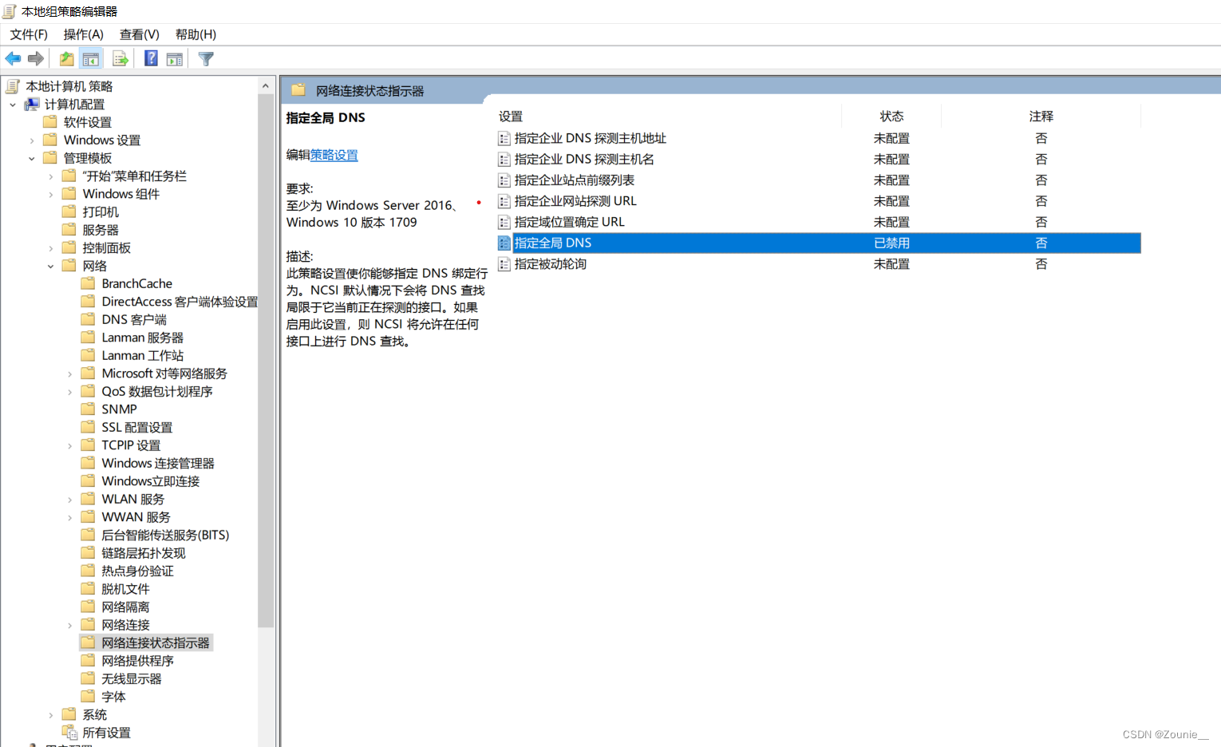Click the 策略设置 edit link
The image size is (1221, 747).
coord(334,155)
